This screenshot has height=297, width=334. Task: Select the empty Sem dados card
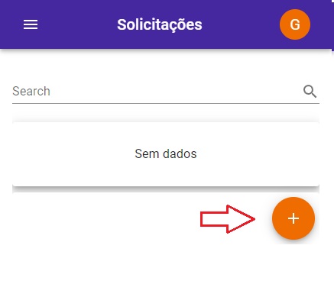click(166, 154)
